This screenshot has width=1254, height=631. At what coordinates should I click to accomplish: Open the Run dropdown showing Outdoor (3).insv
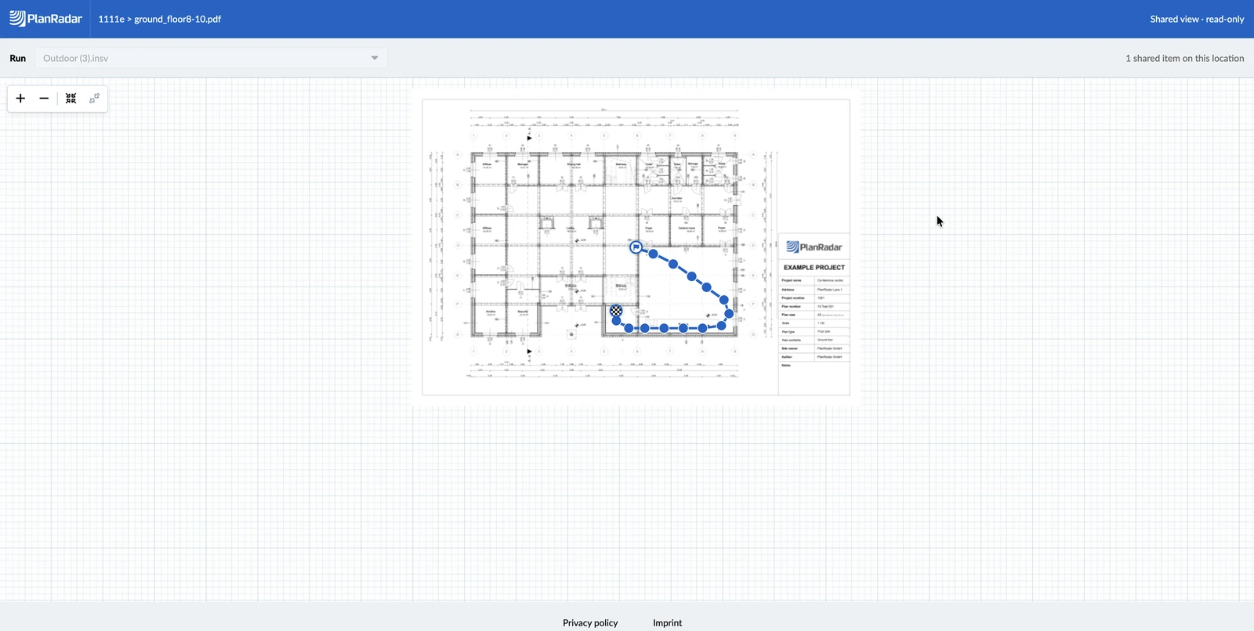click(211, 58)
